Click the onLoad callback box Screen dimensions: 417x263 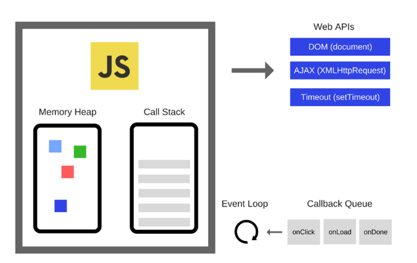(340, 232)
